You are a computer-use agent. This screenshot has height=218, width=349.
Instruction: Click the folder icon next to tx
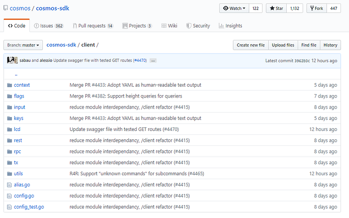point(9,163)
